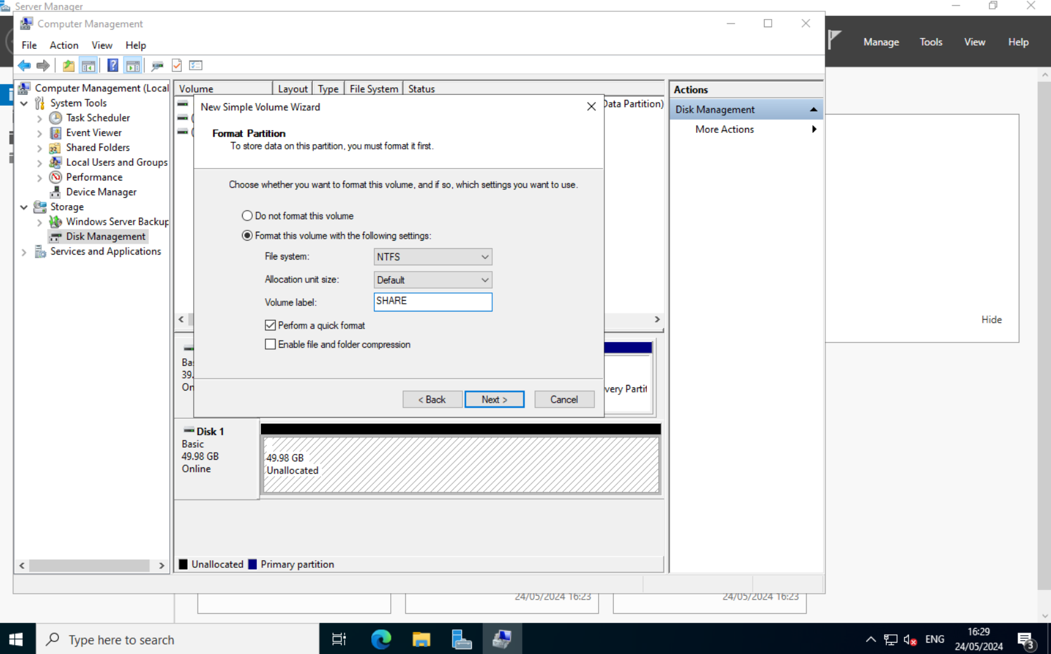Click the Back button in wizard
Image resolution: width=1051 pixels, height=654 pixels.
click(432, 399)
